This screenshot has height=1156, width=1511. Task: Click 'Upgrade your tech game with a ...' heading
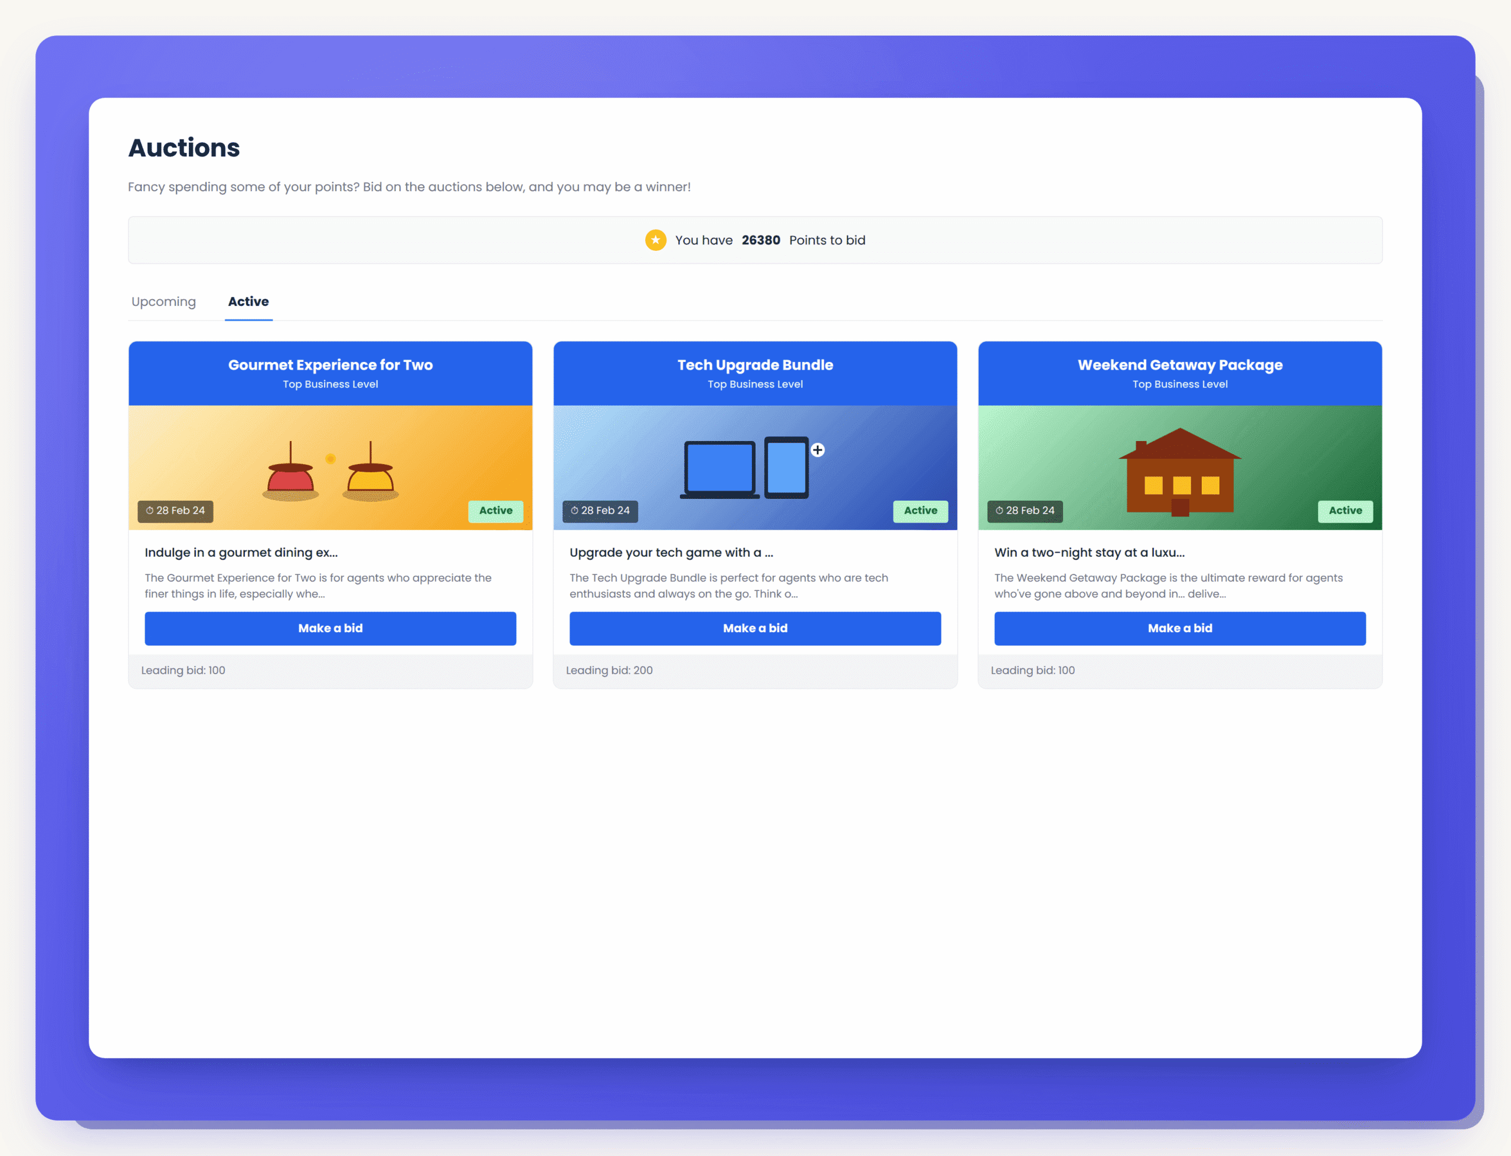point(671,553)
